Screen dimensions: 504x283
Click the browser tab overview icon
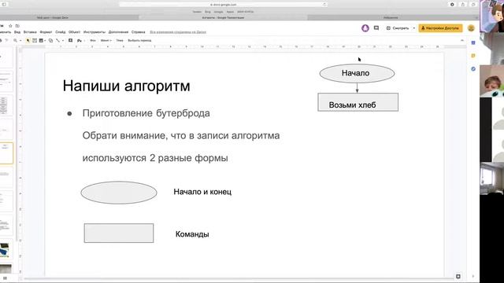click(473, 5)
